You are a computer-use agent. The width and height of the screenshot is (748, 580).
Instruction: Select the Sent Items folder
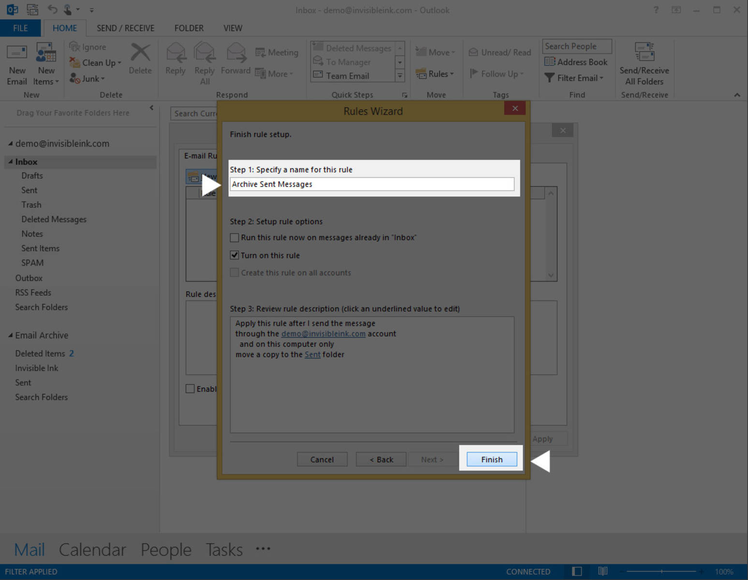click(40, 248)
